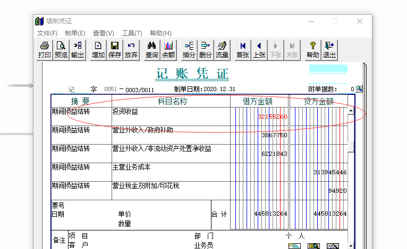Select 营业外收入/政府补助 account cell

pos(171,135)
